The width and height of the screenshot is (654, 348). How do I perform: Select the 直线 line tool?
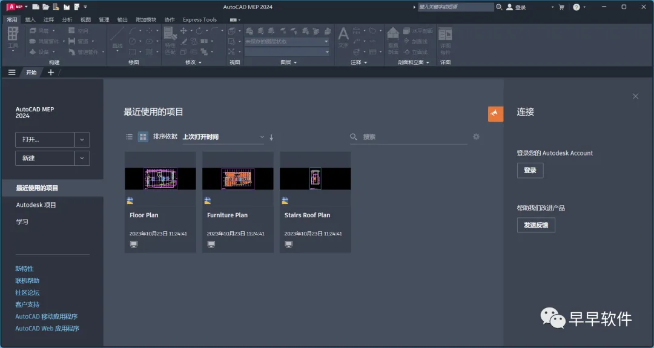coord(117,38)
